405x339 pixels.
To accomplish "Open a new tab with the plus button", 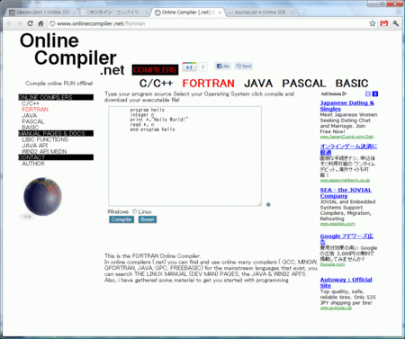I will [303, 13].
